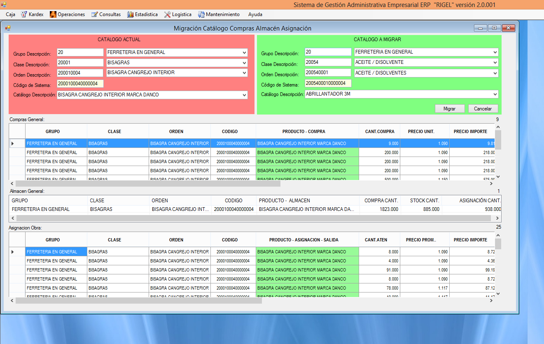The image size is (544, 344).
Task: Click PRODUCTO - COMPRA column header
Action: click(307, 131)
